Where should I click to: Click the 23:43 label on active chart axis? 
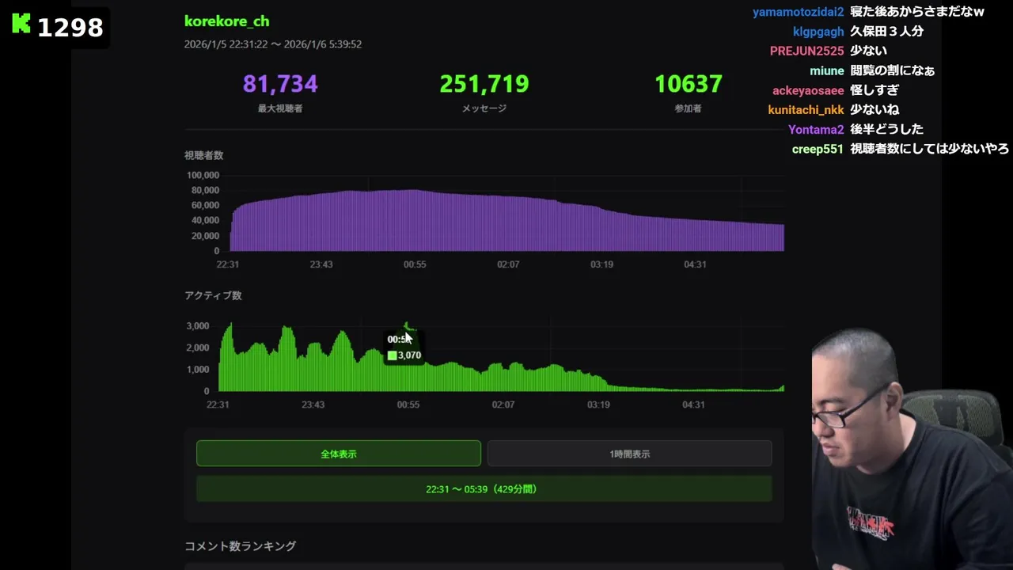[x=313, y=405]
